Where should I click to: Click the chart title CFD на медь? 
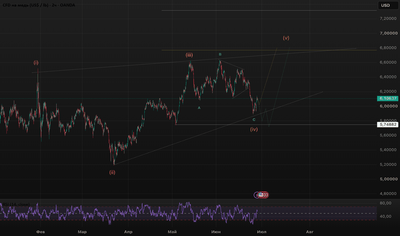click(x=39, y=5)
